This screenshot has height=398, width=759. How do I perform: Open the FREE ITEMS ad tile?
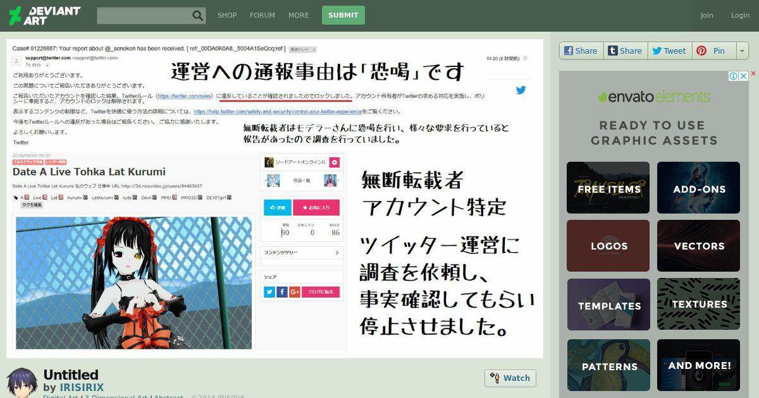coord(608,188)
